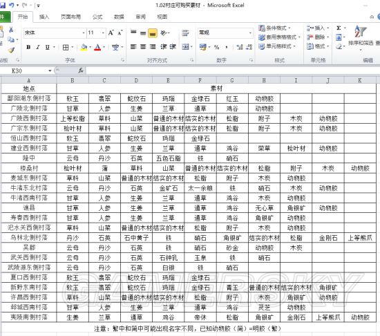Screen dimensions: 380x336
Task: Cut selection with the scissors icon
Action: pyautogui.click(x=11, y=30)
